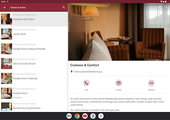170x120 pixels.
Task: Click the E-Mail label text
Action: (119, 90)
